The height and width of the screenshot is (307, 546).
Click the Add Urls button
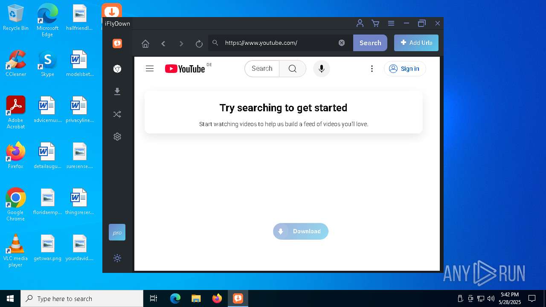pos(416,43)
